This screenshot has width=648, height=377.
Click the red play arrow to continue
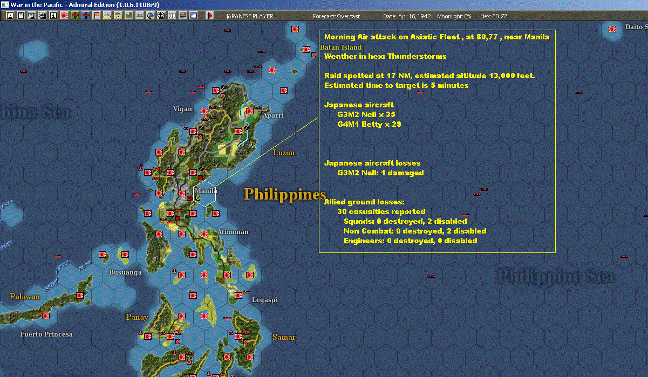click(210, 16)
